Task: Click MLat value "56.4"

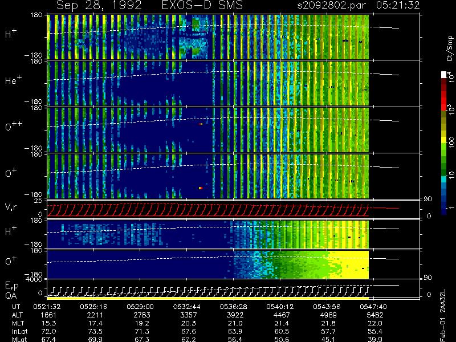Action: click(x=235, y=339)
